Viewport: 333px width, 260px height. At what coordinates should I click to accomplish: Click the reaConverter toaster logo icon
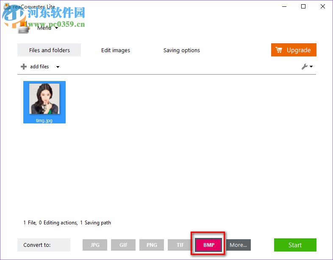coord(23,28)
